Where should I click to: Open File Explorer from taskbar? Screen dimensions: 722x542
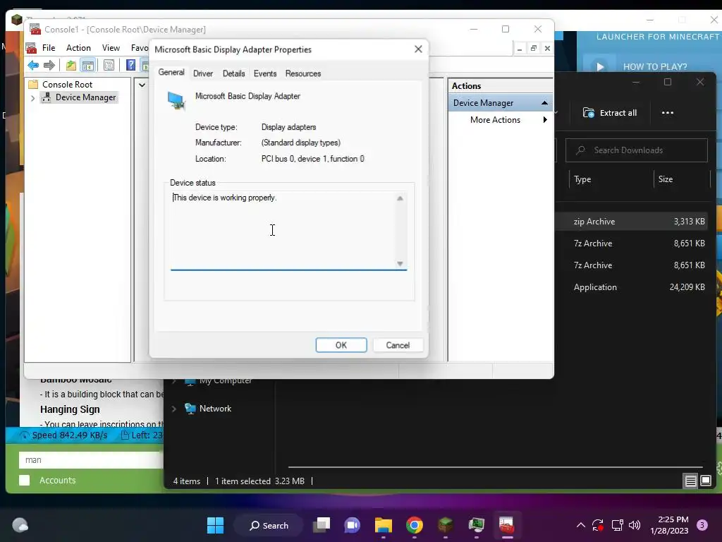383,525
